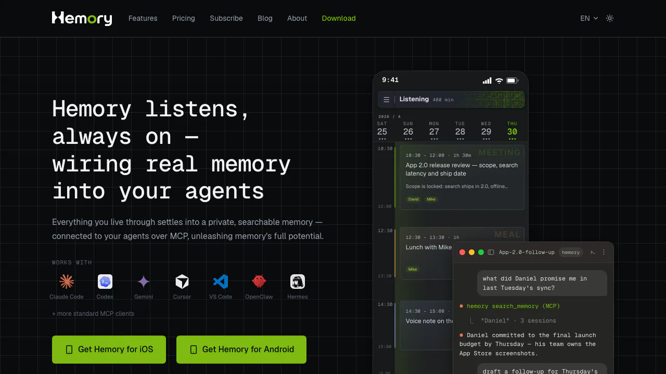Click the David tag on the meeting card
This screenshot has height=374, width=666.
[414, 199]
